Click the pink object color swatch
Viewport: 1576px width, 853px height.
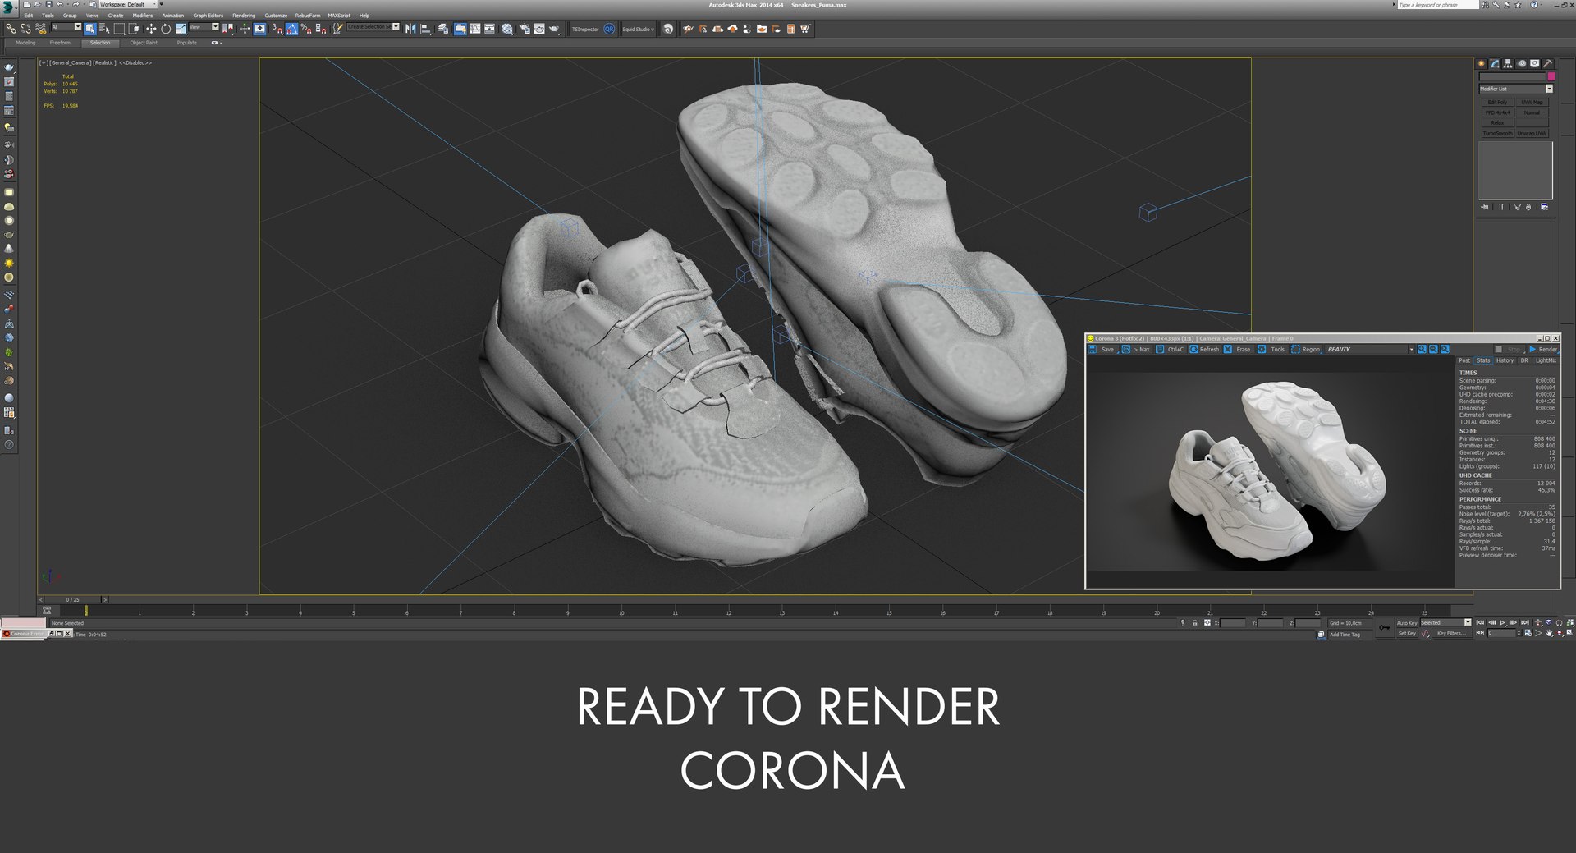pyautogui.click(x=1551, y=76)
